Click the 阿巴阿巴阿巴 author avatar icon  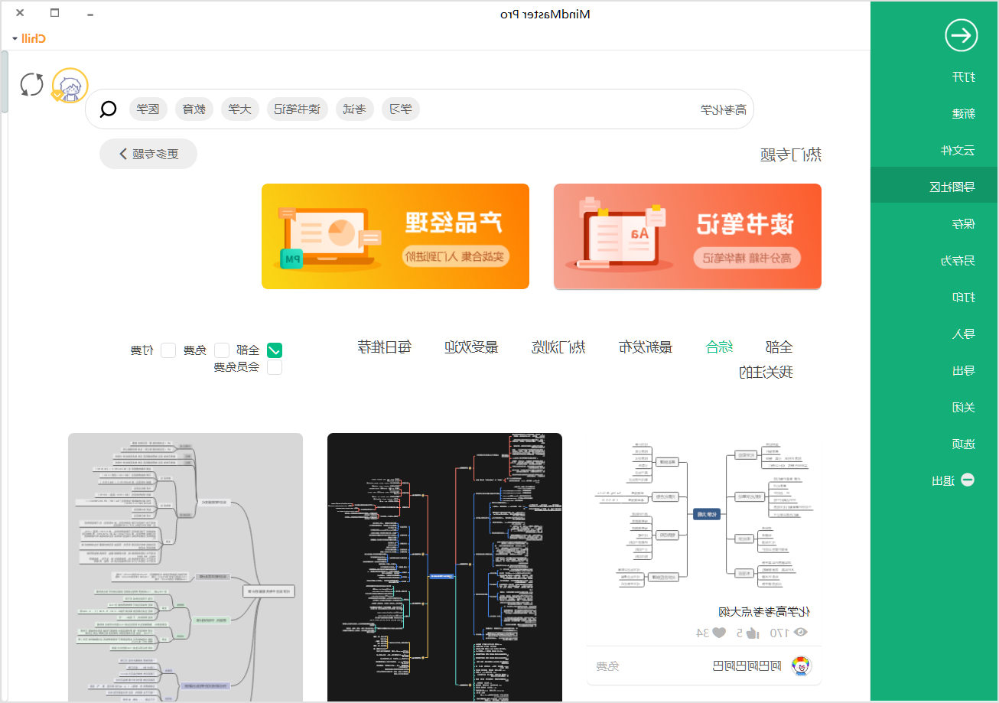click(801, 666)
